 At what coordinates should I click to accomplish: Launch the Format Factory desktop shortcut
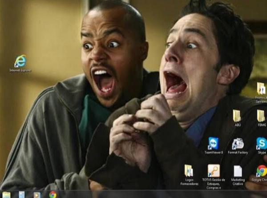238,146
